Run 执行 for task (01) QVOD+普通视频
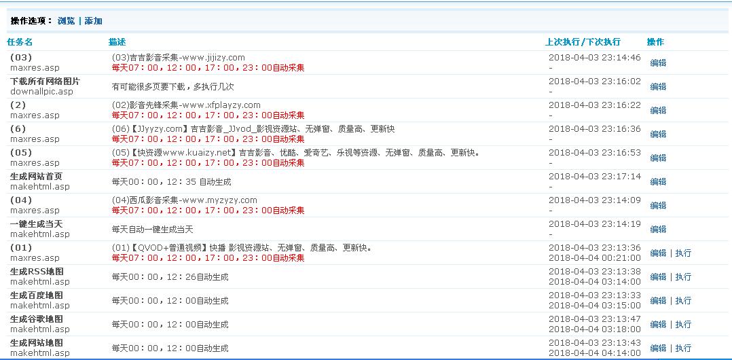The image size is (732, 360). (683, 253)
